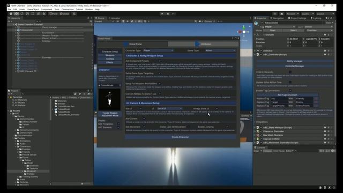Open the GameObject menu
Screen dimensions: 343x193
click(33, 10)
